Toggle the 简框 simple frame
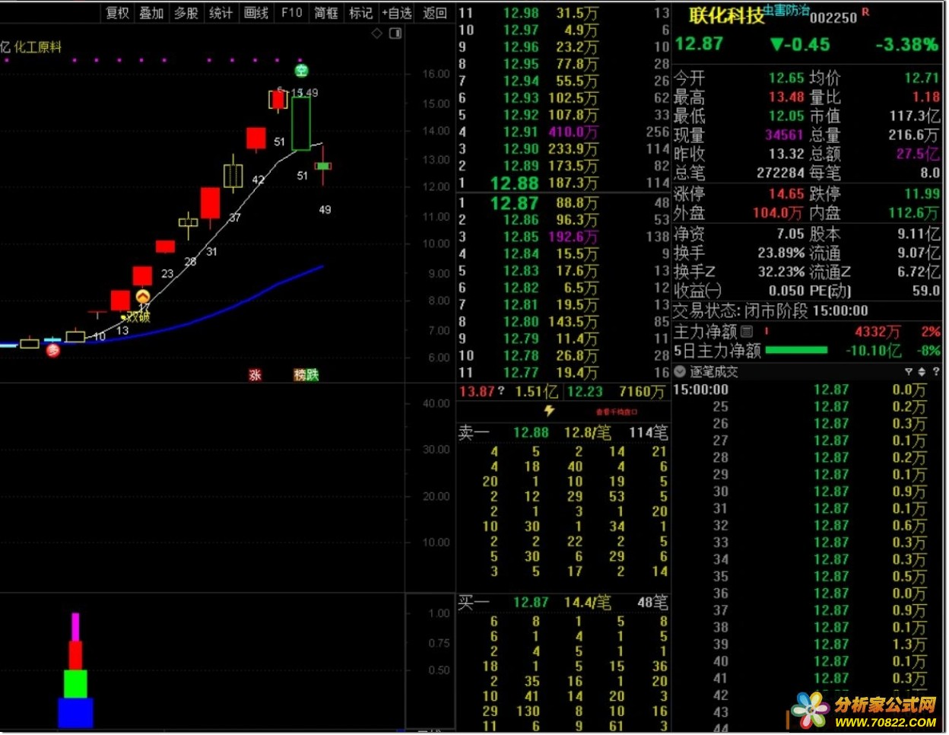The width and height of the screenshot is (949, 735). point(326,13)
